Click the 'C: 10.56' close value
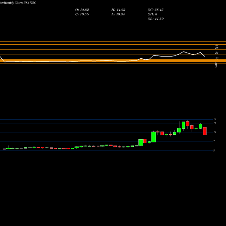226x226 pixels. point(82,14)
